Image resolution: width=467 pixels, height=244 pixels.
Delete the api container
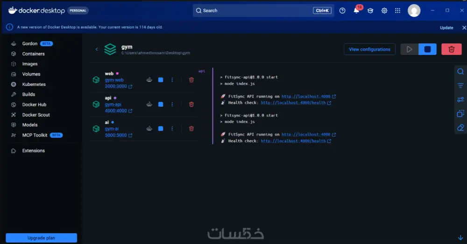point(191,104)
